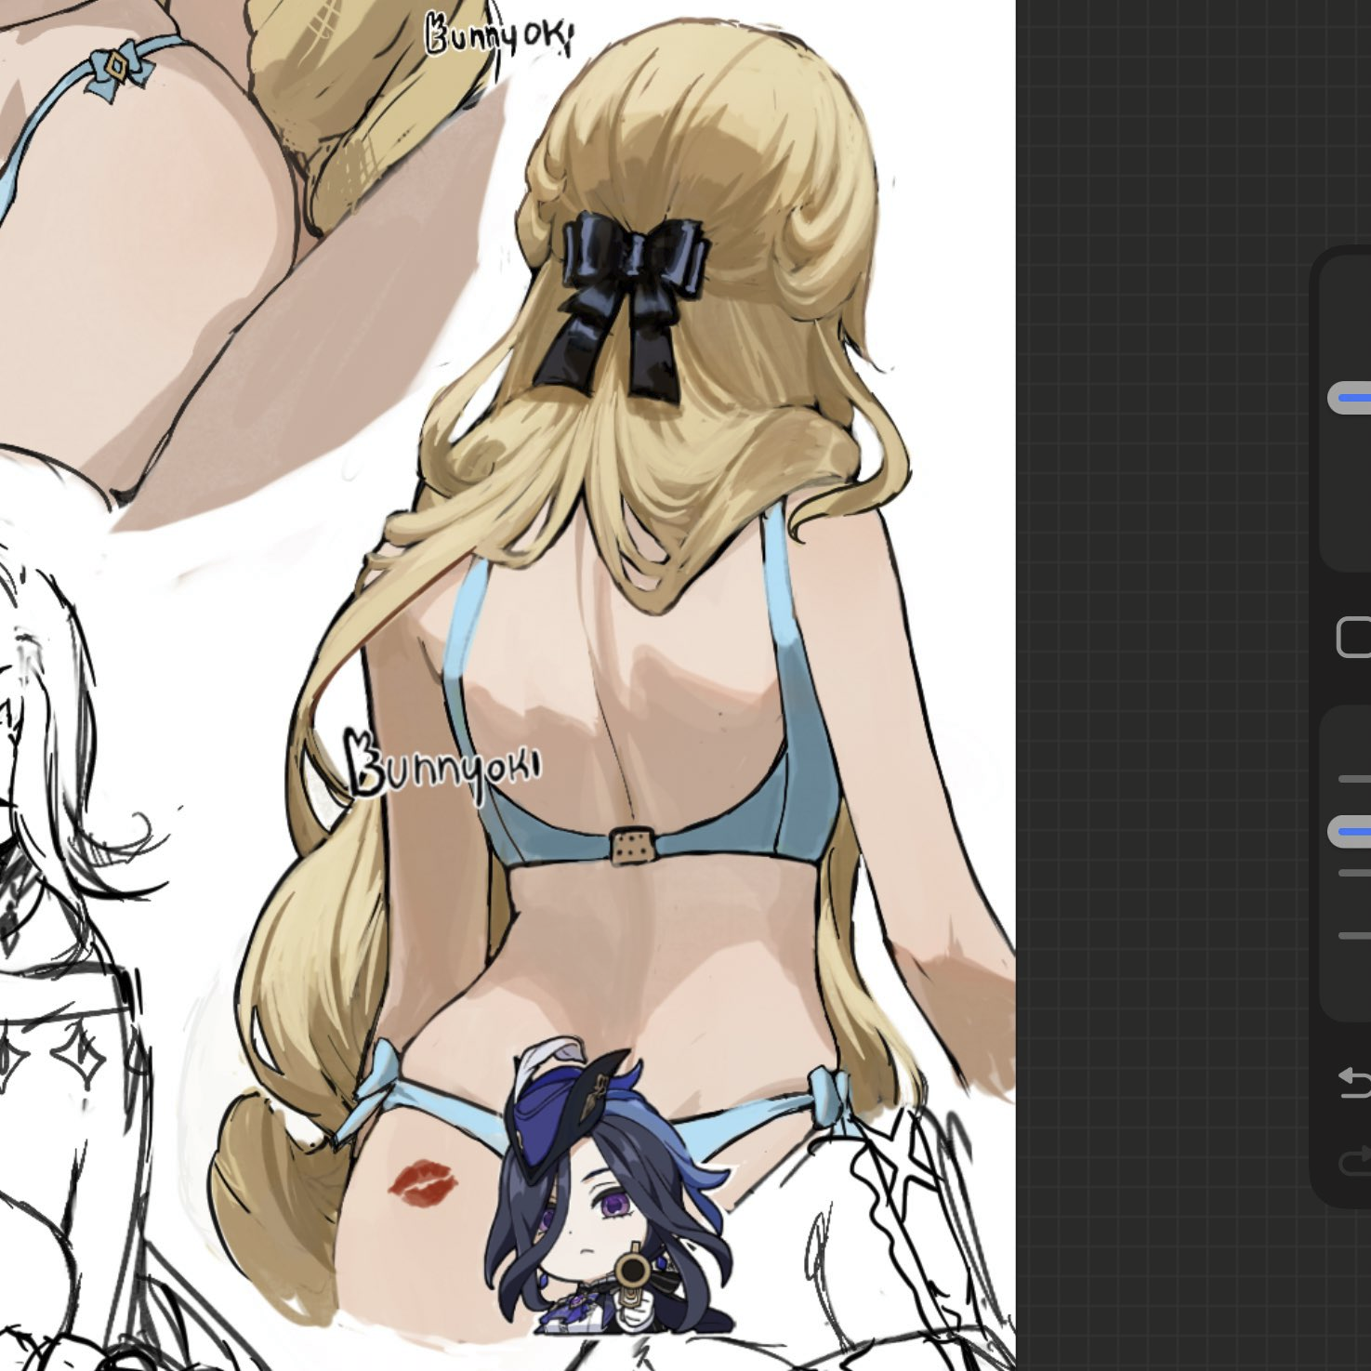The width and height of the screenshot is (1371, 1371).
Task: Click the lower brush opacity slider handle
Action: pyautogui.click(x=1350, y=831)
